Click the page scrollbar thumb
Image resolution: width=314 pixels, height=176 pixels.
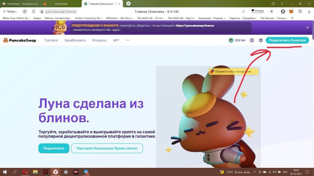pyautogui.click(x=313, y=31)
